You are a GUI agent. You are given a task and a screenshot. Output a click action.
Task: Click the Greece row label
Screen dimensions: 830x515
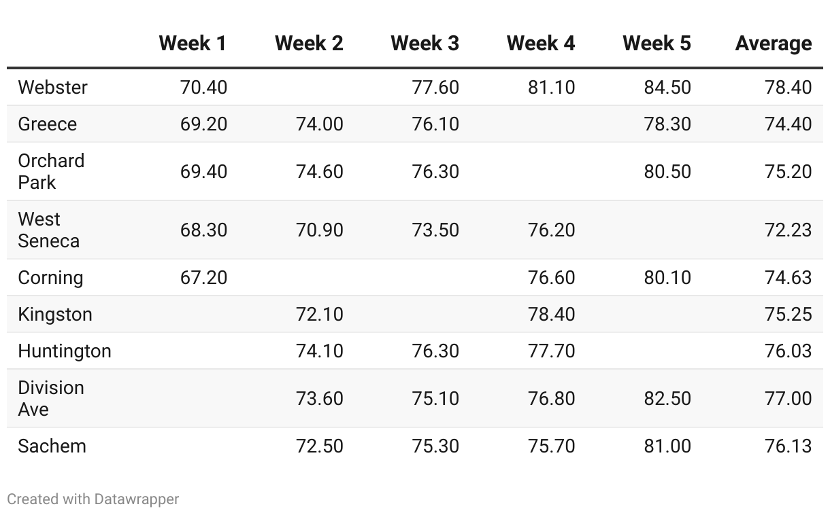[x=48, y=124]
